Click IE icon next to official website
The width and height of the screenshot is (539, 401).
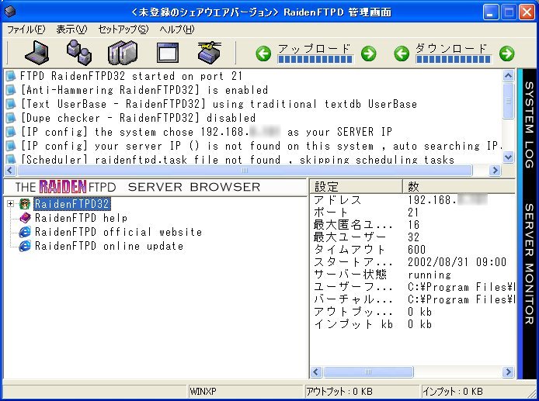point(25,232)
